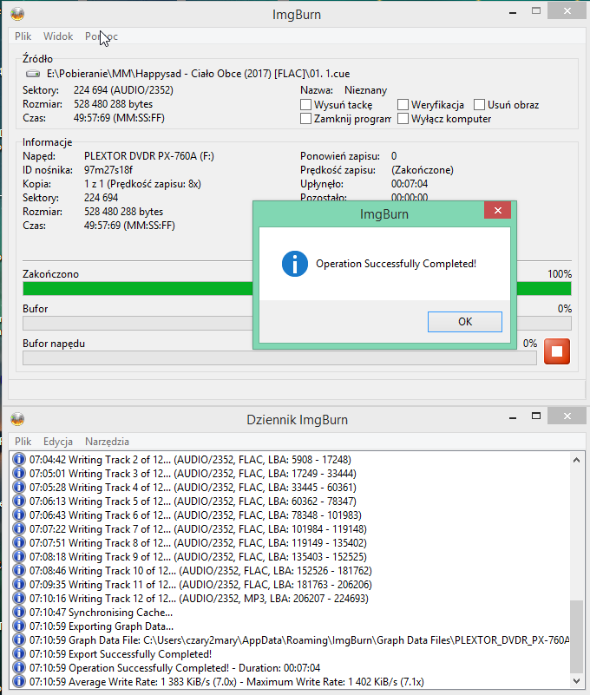590x695 pixels.
Task: Select log line Operation Successfully Completed Duration
Action: point(174,667)
